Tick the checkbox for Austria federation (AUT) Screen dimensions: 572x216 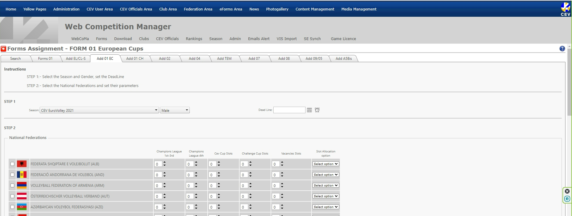point(12,196)
